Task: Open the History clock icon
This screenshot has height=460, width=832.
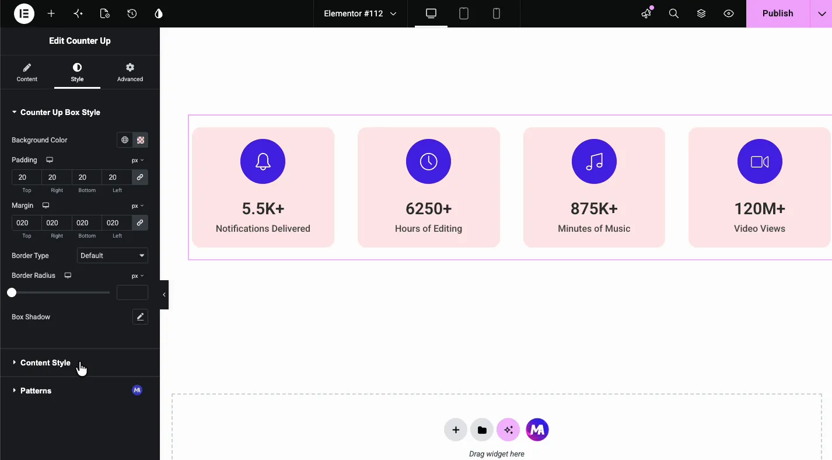Action: [x=132, y=13]
